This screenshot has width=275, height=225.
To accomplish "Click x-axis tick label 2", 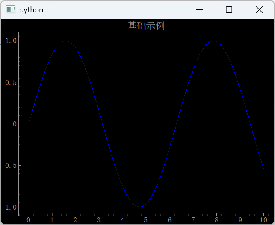I will pos(76,220).
